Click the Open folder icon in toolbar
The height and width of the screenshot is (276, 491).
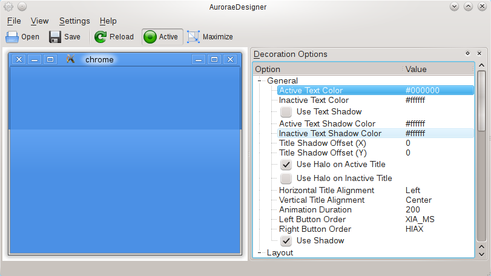[12, 37]
